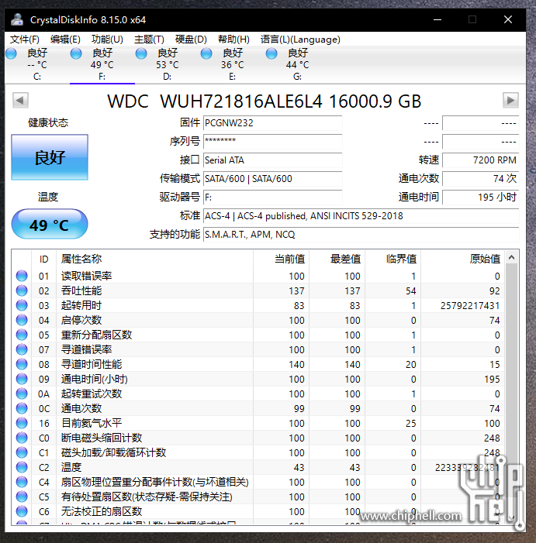Click the scrollbar up arrow in SMART list
This screenshot has width=536, height=543.
tap(511, 257)
